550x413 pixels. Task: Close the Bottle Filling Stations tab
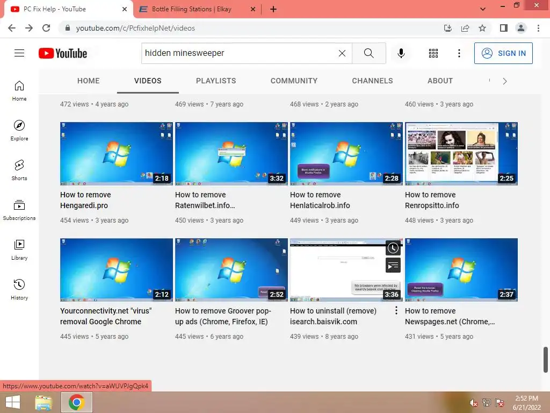click(x=253, y=9)
